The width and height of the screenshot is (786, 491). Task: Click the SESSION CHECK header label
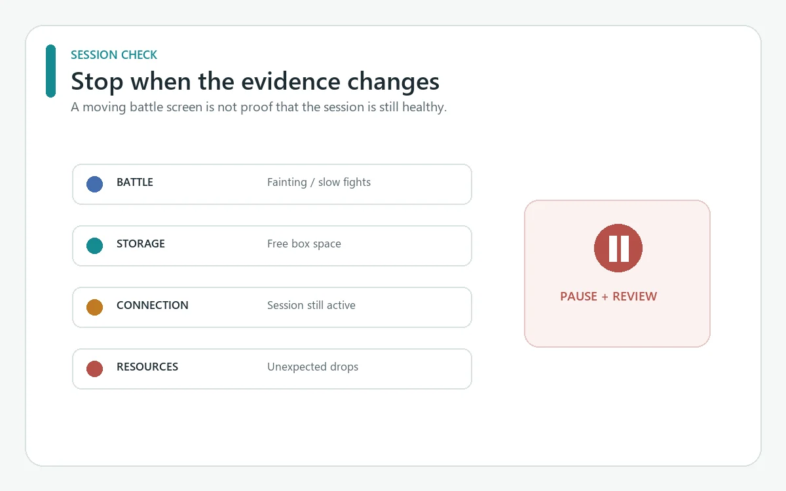114,55
